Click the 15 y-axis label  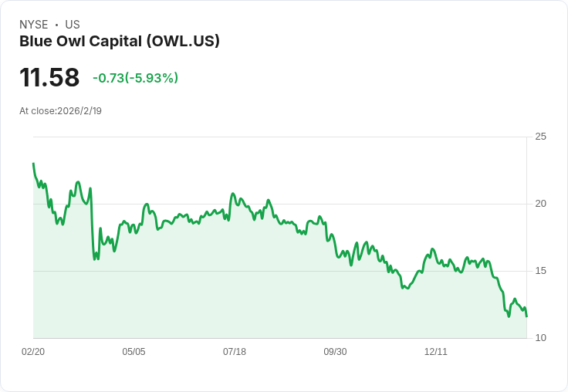[541, 271]
